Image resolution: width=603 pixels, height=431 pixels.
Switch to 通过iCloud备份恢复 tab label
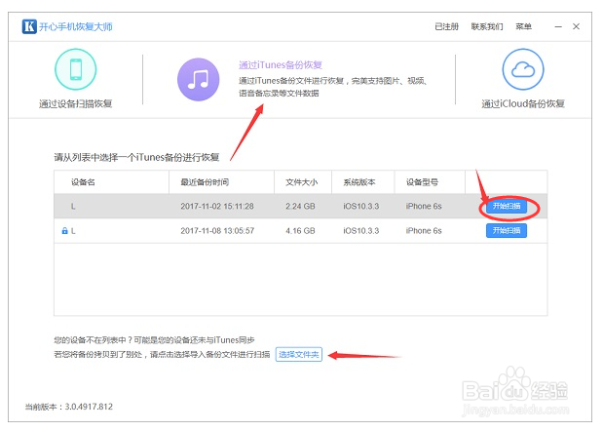523,104
